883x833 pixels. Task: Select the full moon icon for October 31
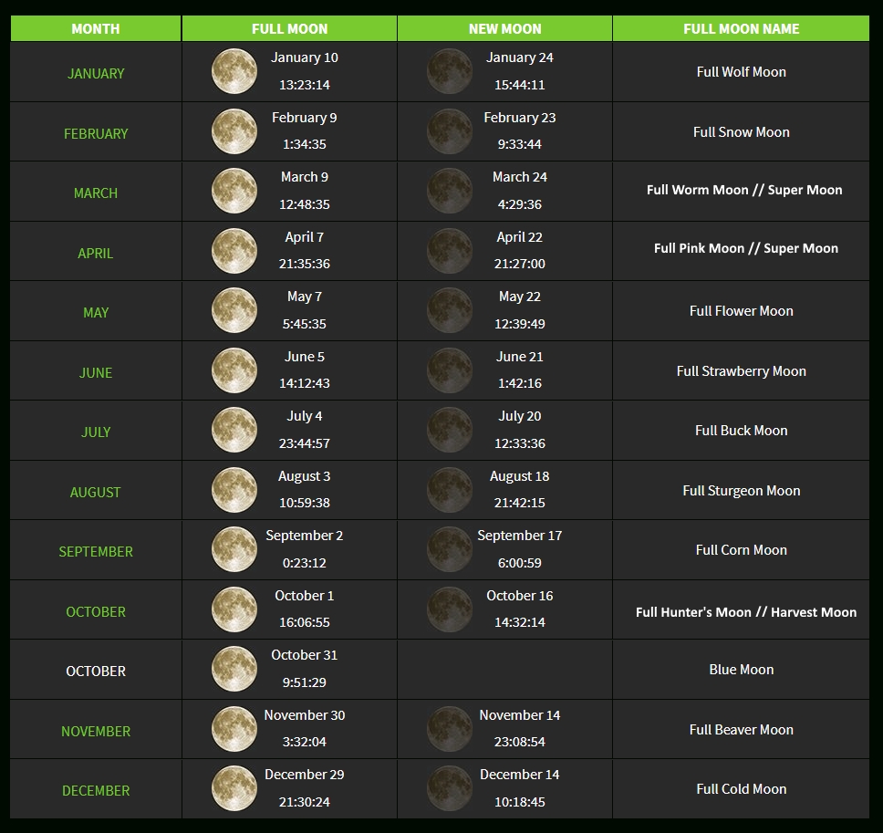234,669
